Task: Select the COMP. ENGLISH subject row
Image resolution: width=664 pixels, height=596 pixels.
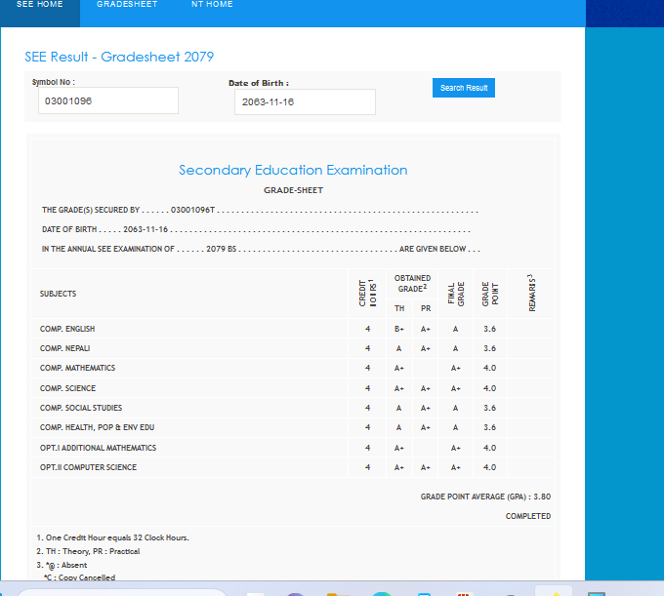Action: click(x=67, y=329)
